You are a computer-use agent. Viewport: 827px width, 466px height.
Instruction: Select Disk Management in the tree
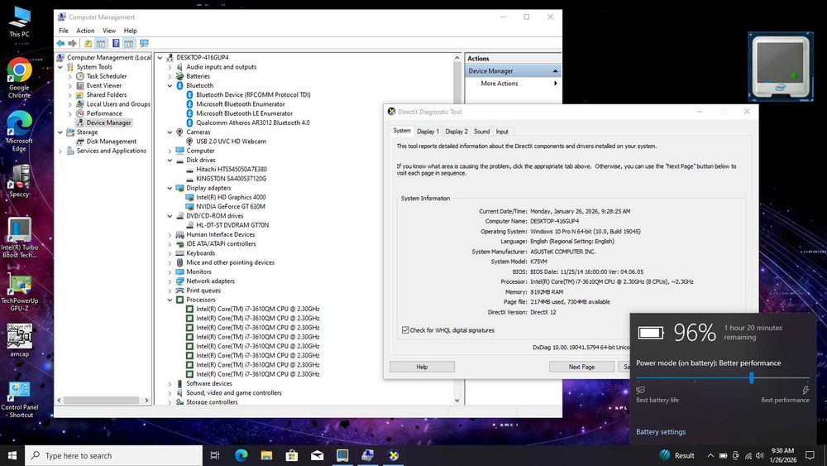112,142
